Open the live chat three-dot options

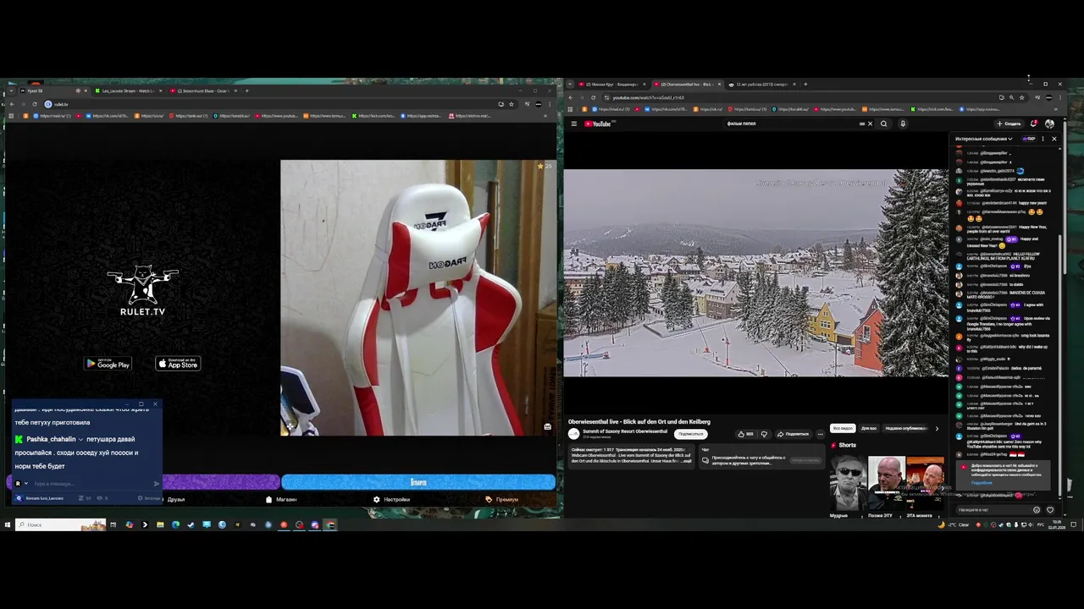click(x=1043, y=139)
